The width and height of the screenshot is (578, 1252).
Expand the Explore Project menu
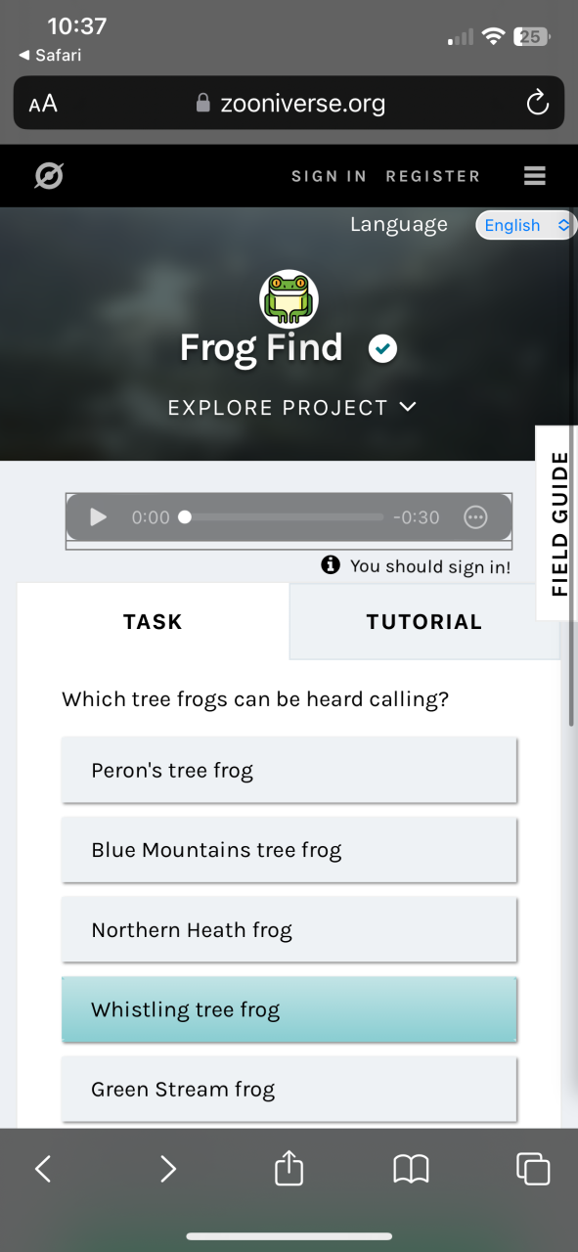292,407
